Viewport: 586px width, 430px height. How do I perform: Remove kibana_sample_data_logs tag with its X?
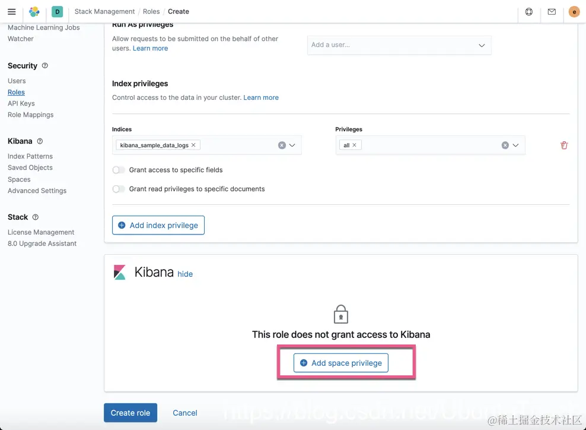point(193,145)
